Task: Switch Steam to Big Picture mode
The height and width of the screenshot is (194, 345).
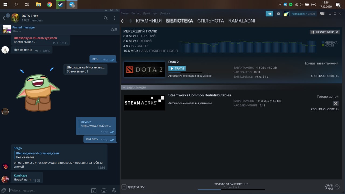Action: point(321,14)
